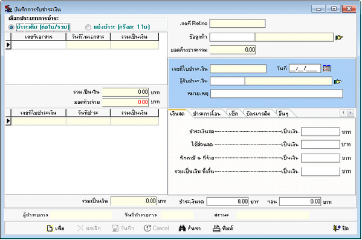362x240 pixels.
Task: Click the bottom ทอน change field
Action: coord(300,201)
